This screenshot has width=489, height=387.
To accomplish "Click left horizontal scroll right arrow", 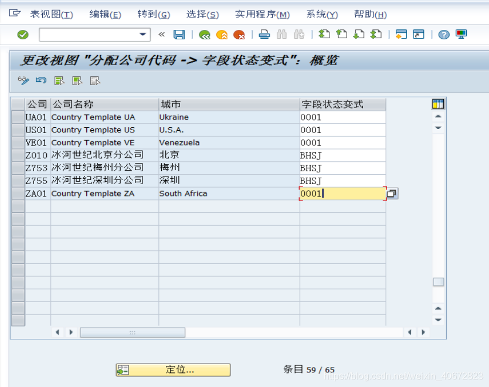I will pyautogui.click(x=71, y=332).
